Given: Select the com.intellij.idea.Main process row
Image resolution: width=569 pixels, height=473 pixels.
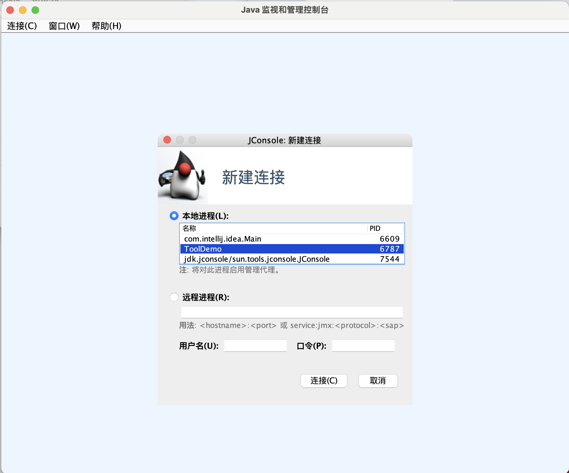Looking at the screenshot, I should pyautogui.click(x=292, y=239).
